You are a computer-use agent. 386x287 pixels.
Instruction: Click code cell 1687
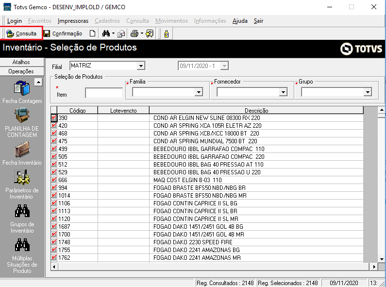click(77, 226)
